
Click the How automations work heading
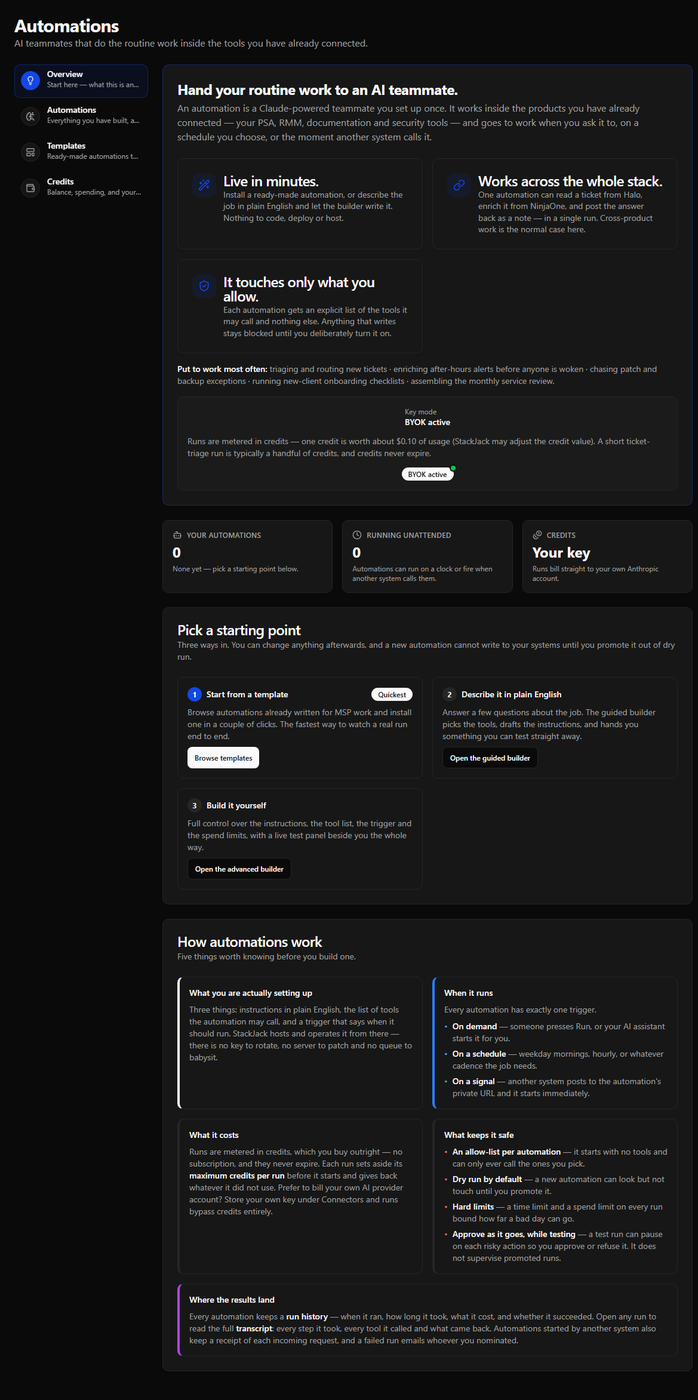(x=250, y=942)
